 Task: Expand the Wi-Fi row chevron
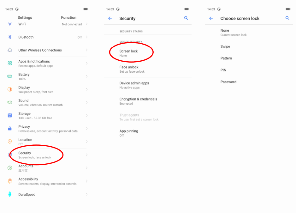tap(87, 24)
